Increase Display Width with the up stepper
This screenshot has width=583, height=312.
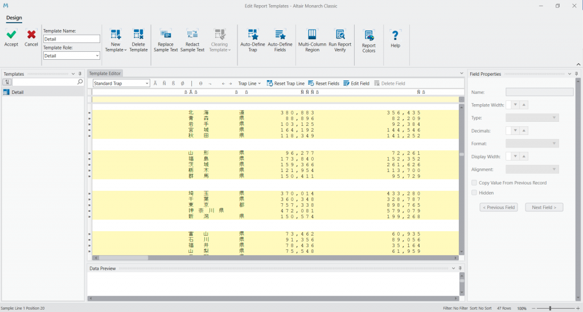click(524, 157)
